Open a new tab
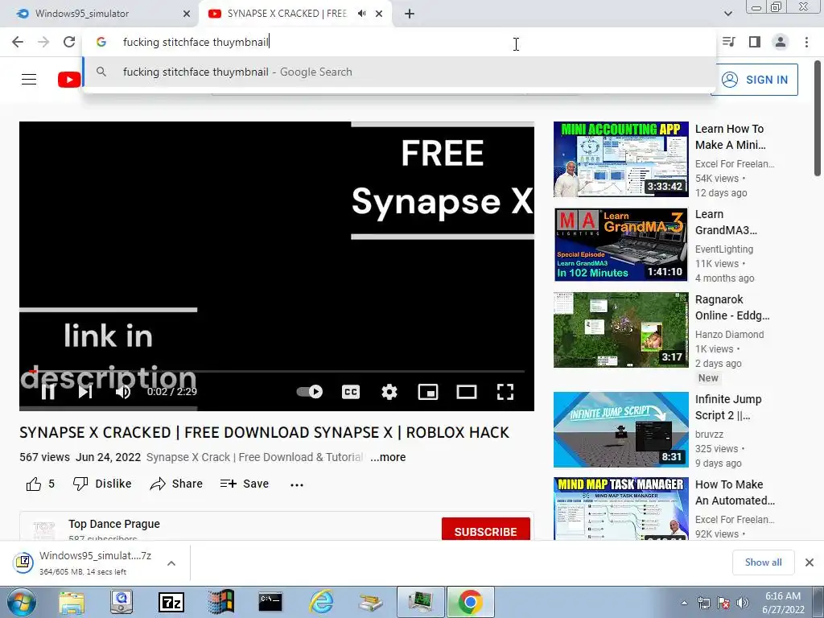This screenshot has width=824, height=618. point(410,14)
